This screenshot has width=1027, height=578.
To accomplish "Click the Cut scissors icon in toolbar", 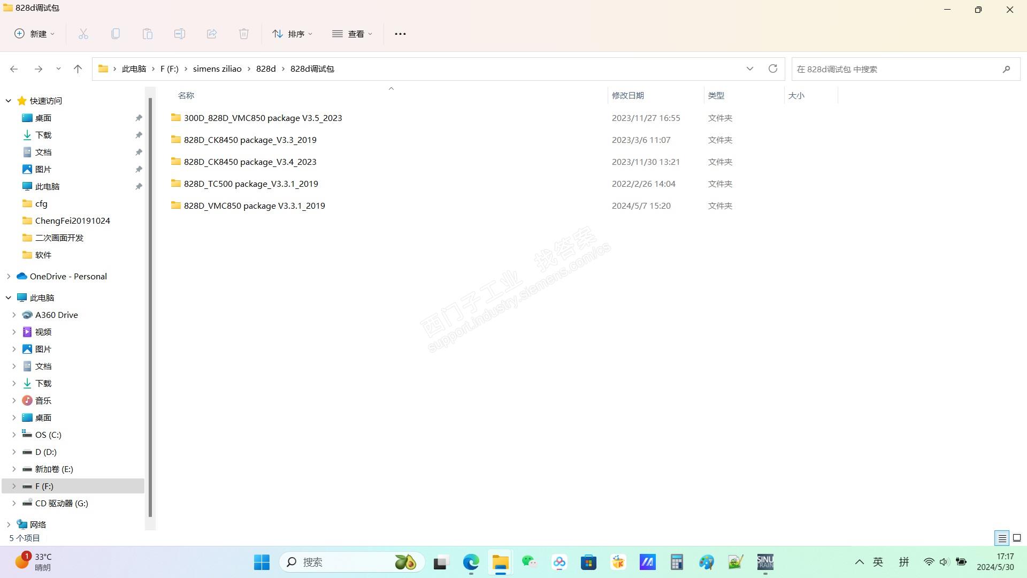I will coord(83,34).
